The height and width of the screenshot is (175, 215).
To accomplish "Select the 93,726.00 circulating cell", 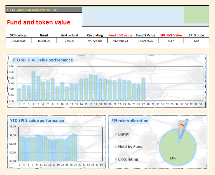I will point(95,41).
